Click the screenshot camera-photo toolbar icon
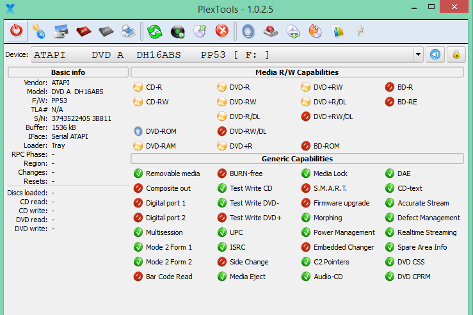Screen dimensions: 473x315 [61, 31]
